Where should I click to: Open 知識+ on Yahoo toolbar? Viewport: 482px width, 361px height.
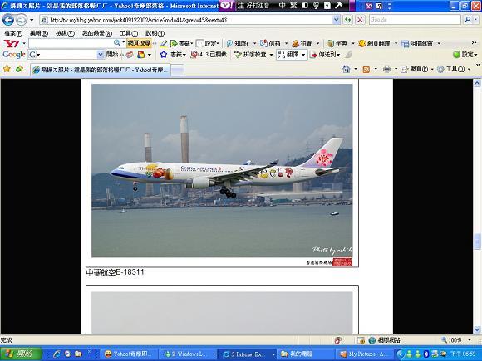238,44
